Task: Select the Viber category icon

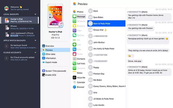Action: point(74,30)
